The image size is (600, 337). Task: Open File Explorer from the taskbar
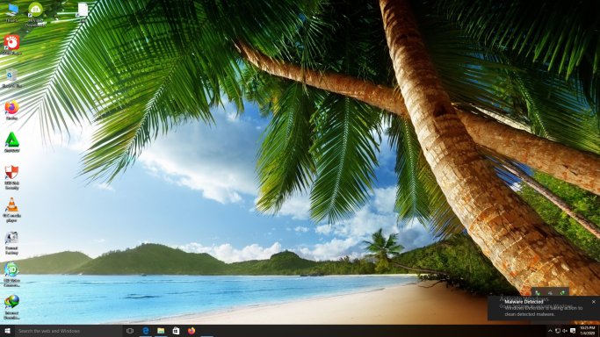tap(161, 331)
